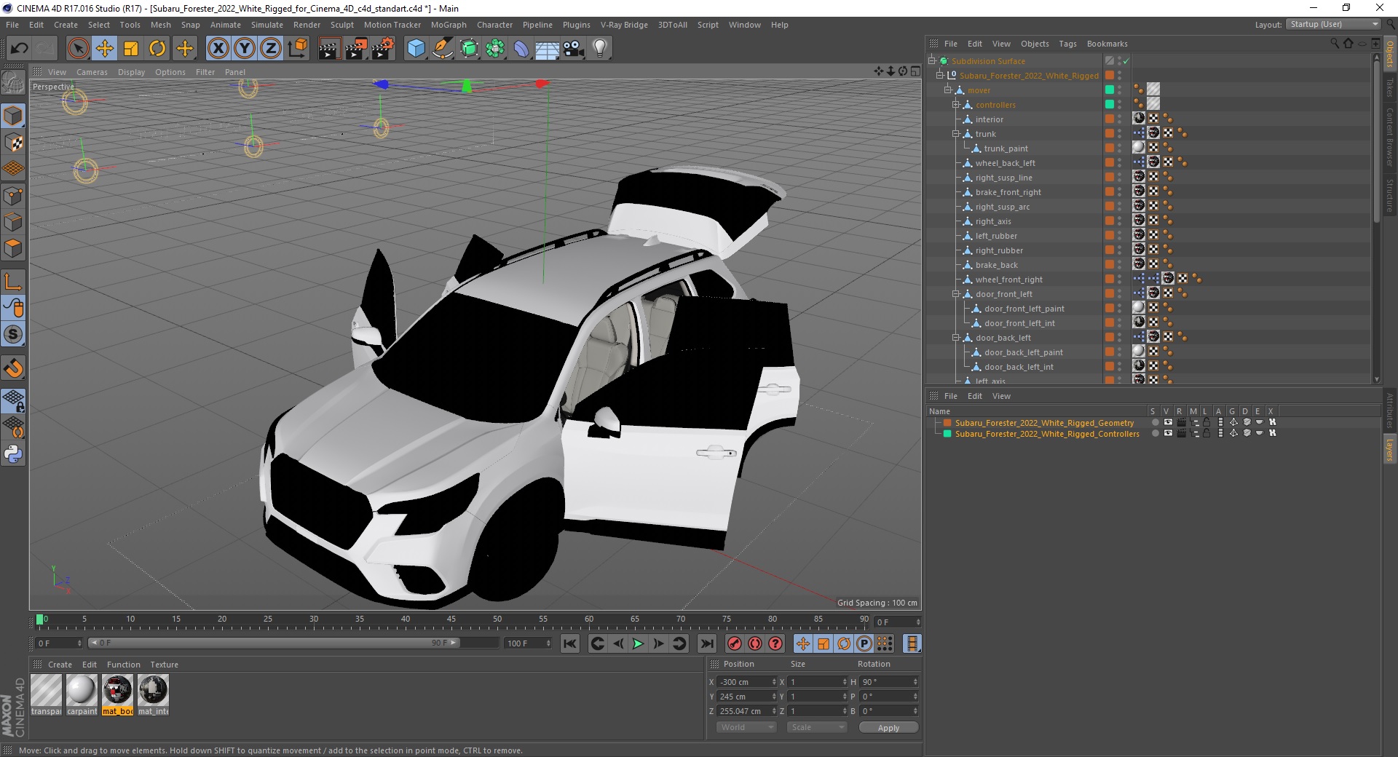The height and width of the screenshot is (757, 1398).
Task: Click the Geometry layer orange color swatch
Action: [947, 422]
